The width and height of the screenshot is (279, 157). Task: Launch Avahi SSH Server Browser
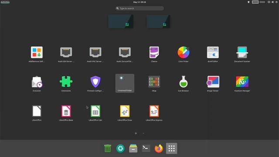(x=66, y=54)
